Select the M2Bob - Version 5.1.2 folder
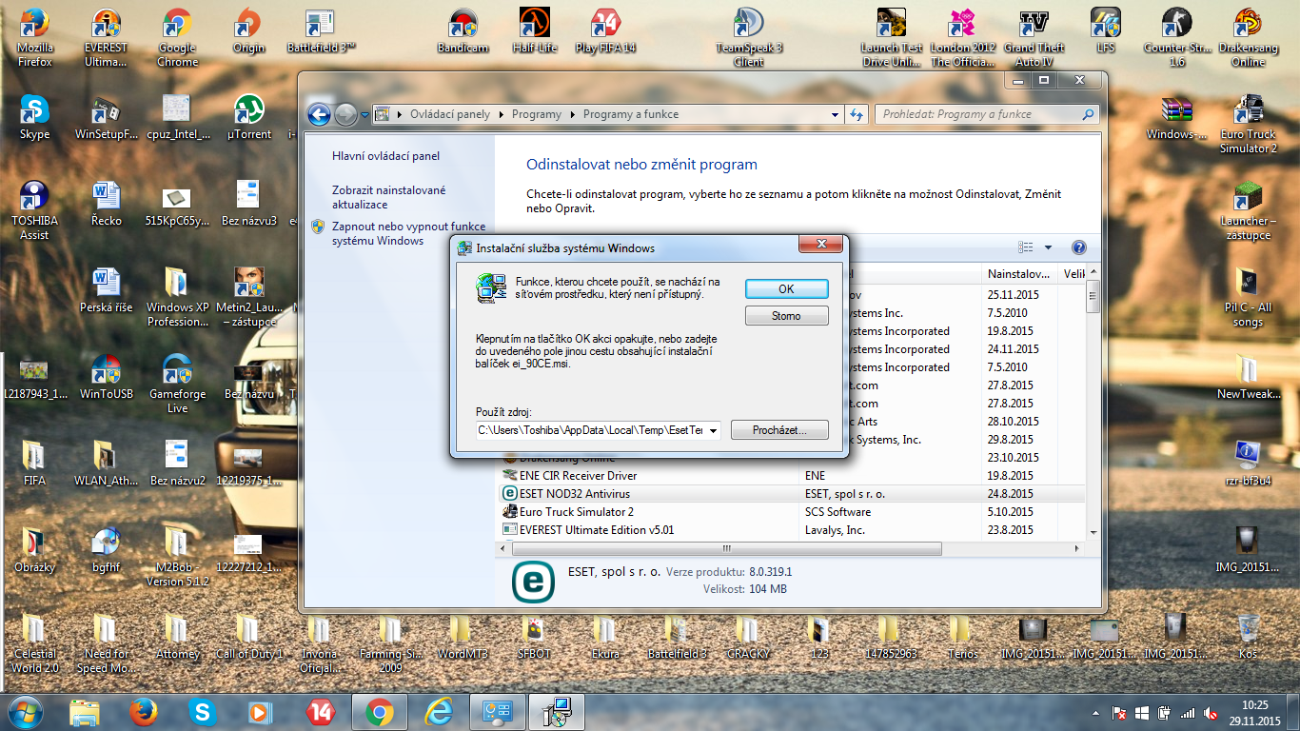 tap(177, 556)
